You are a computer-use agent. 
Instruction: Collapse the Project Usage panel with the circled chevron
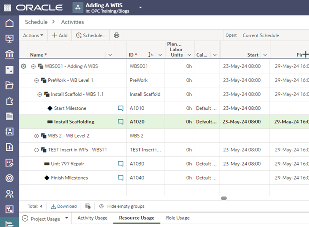point(25,218)
